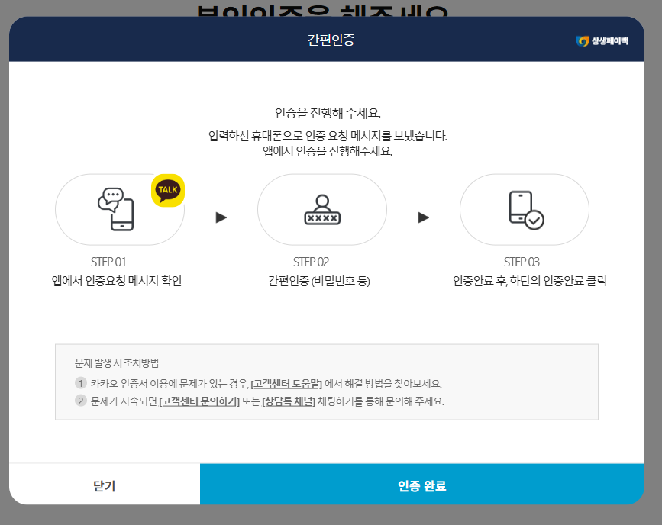Click the 간편인증 dialog title
This screenshot has height=525, width=662.
[331, 39]
